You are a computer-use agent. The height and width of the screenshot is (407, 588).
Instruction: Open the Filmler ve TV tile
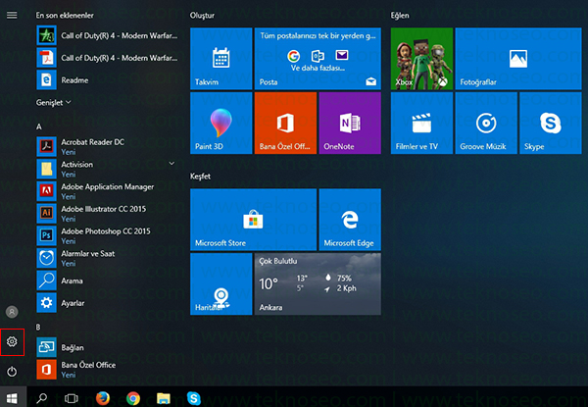tap(421, 123)
